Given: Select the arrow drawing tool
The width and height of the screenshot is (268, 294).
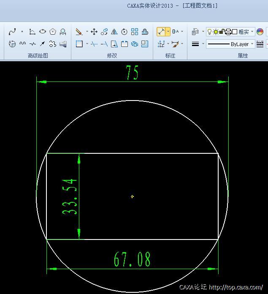Looking at the screenshot, I should pos(43,44).
